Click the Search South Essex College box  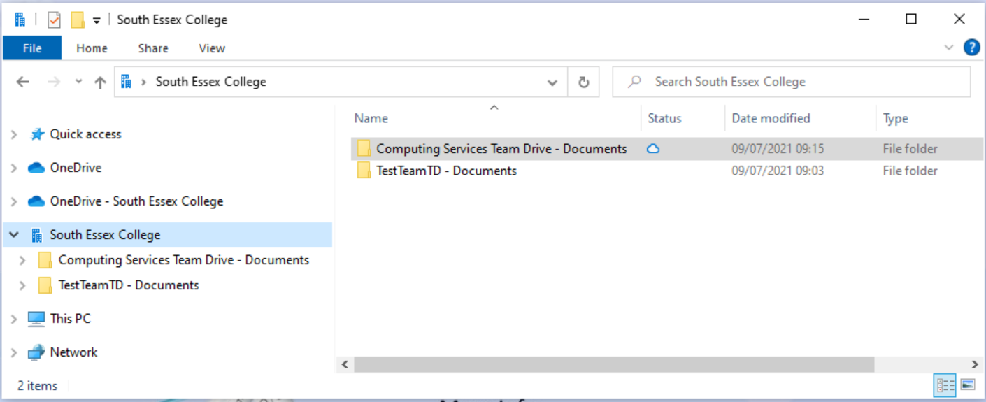coord(791,82)
